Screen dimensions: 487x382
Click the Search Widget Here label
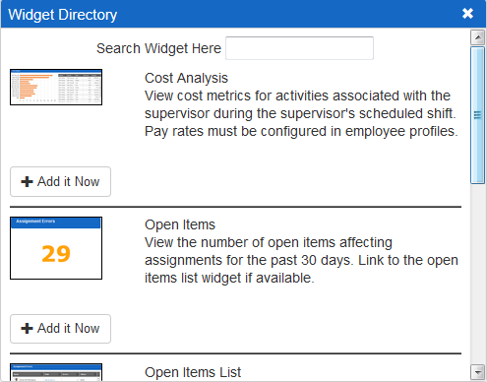[158, 48]
